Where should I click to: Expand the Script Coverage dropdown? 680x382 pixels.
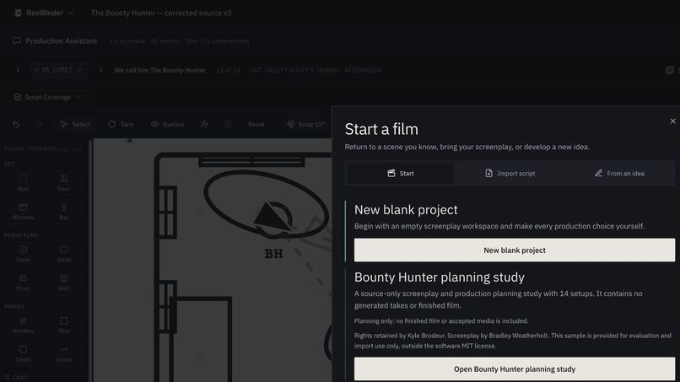point(47,97)
